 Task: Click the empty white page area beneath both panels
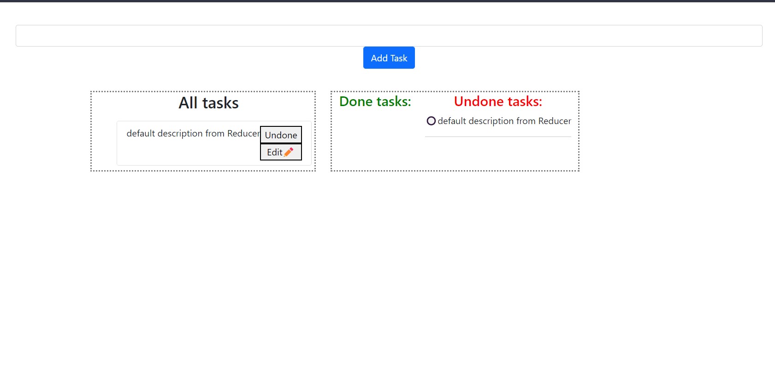tap(387, 277)
